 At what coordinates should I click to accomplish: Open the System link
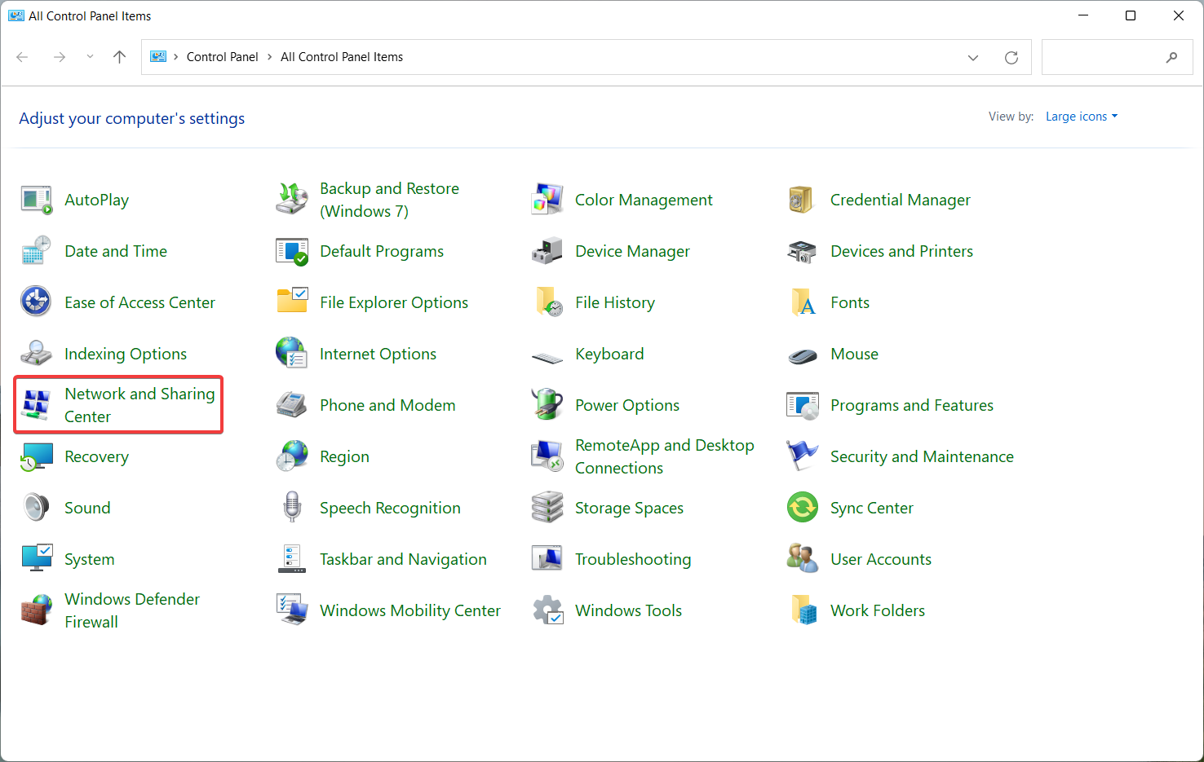click(x=90, y=560)
